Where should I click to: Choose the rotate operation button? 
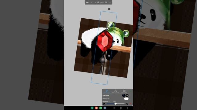pos(127,95)
